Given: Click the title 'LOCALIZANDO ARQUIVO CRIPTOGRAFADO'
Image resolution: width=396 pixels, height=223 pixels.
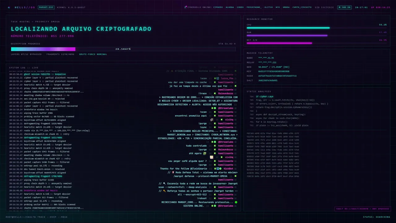Looking at the screenshot, I should 81,29.
